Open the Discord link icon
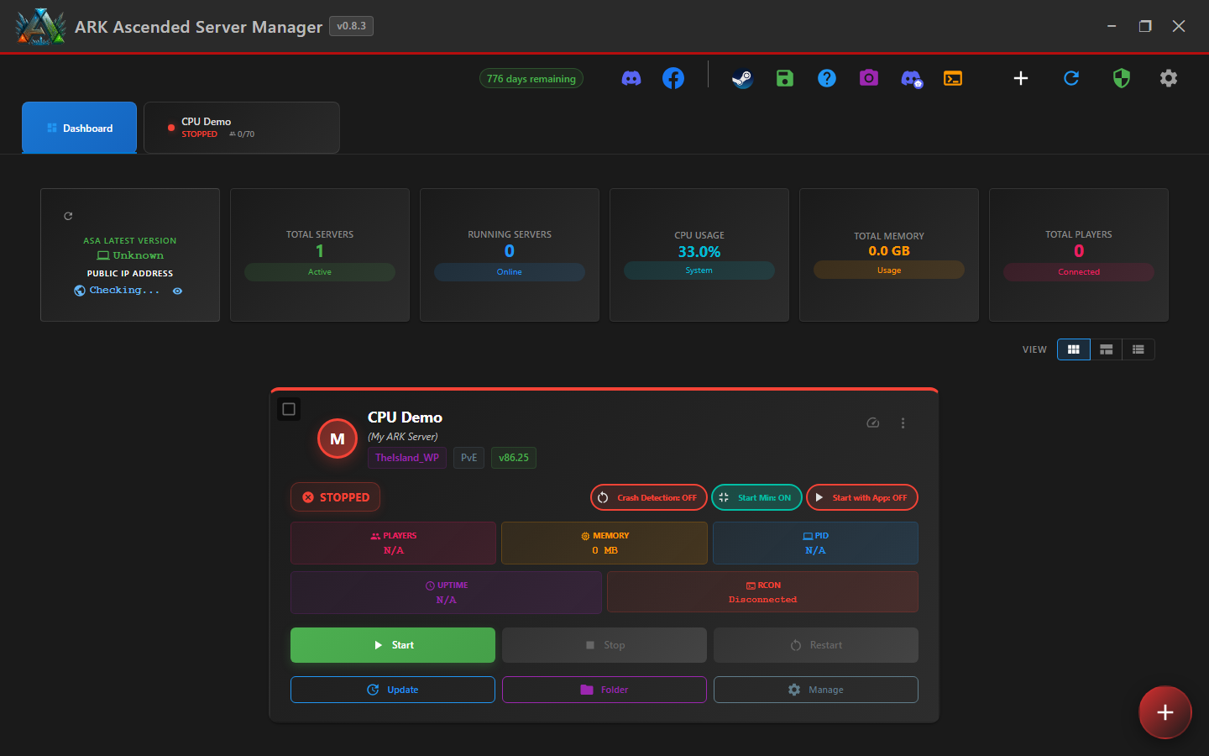Viewport: 1209px width, 756px height. [631, 78]
